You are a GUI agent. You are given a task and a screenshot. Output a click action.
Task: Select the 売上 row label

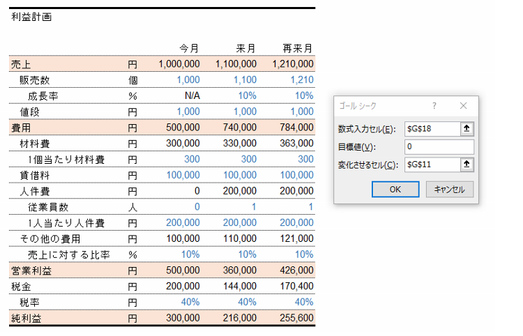[21, 64]
